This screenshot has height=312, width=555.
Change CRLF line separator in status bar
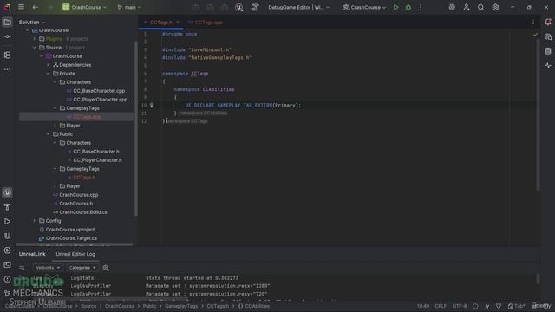[x=441, y=306]
